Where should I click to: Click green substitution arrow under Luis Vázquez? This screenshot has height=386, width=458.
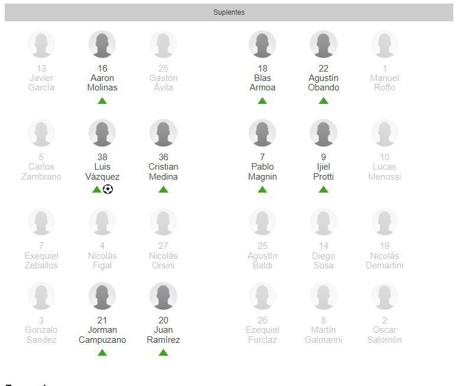[96, 190]
